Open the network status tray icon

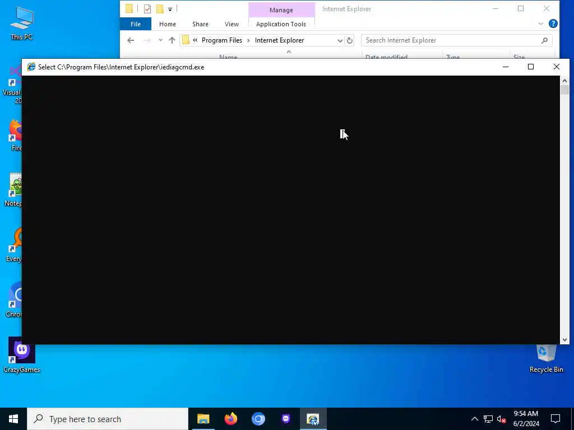coord(488,419)
